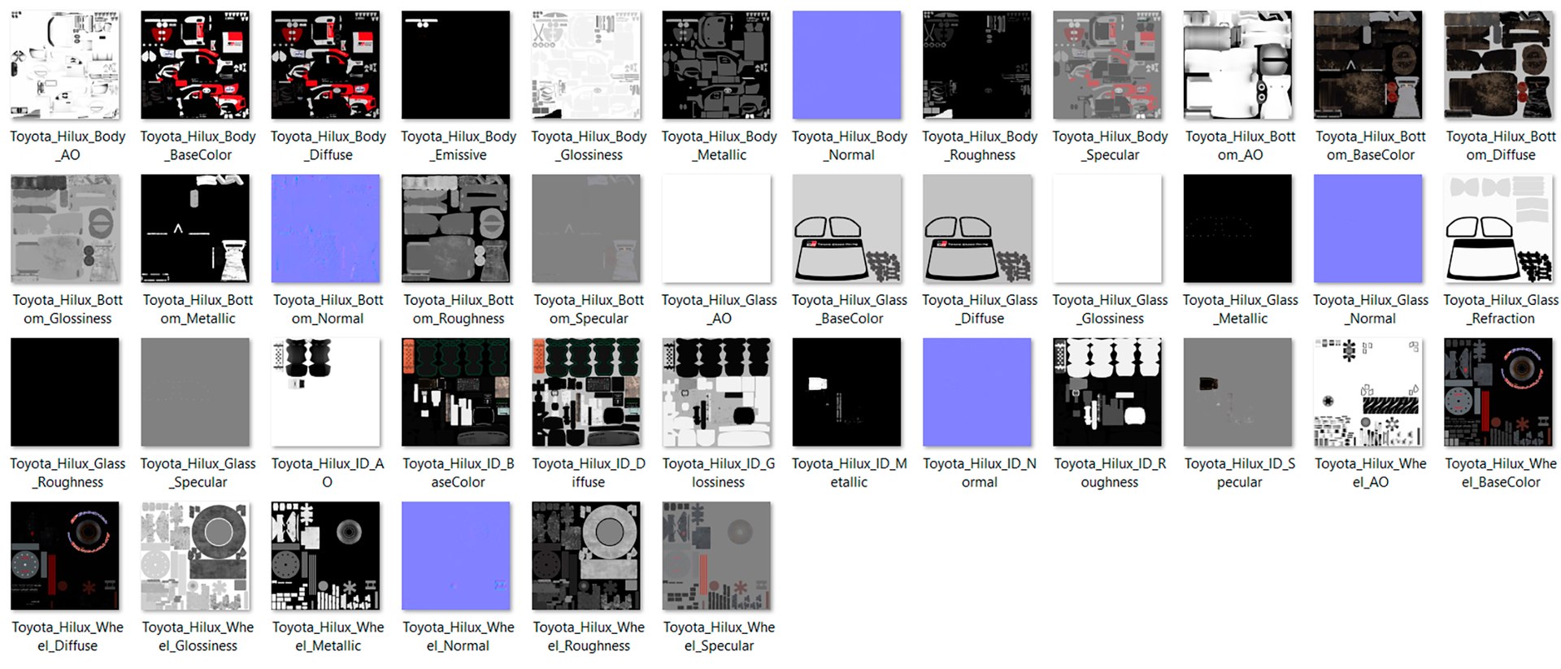1561x669 pixels.
Task: Open the Toyota_Hilux_Glass_Diffuse thumbnail
Action: click(x=977, y=228)
